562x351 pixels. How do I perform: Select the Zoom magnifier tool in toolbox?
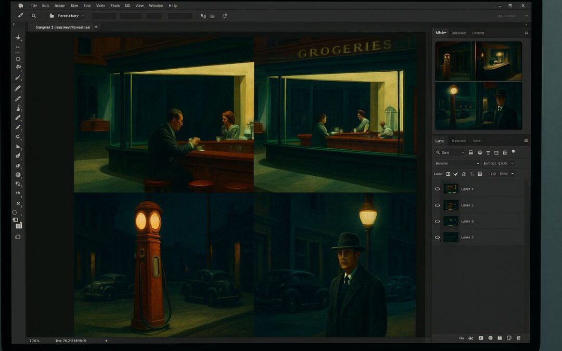(x=18, y=184)
